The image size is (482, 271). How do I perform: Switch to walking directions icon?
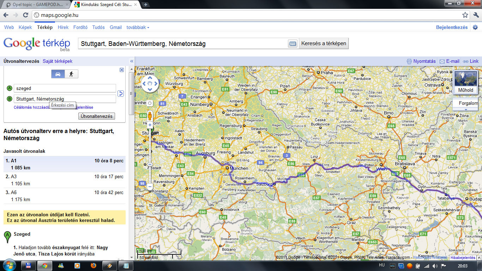(71, 74)
